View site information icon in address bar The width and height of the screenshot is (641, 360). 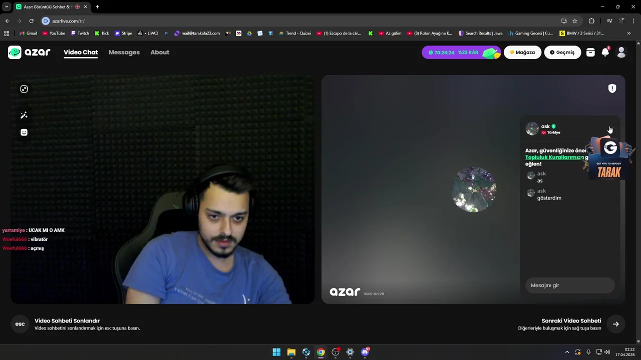pos(46,21)
